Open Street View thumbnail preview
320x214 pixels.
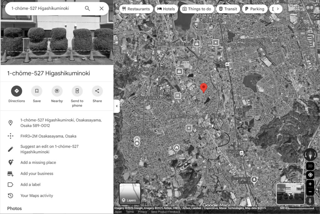click(290, 194)
